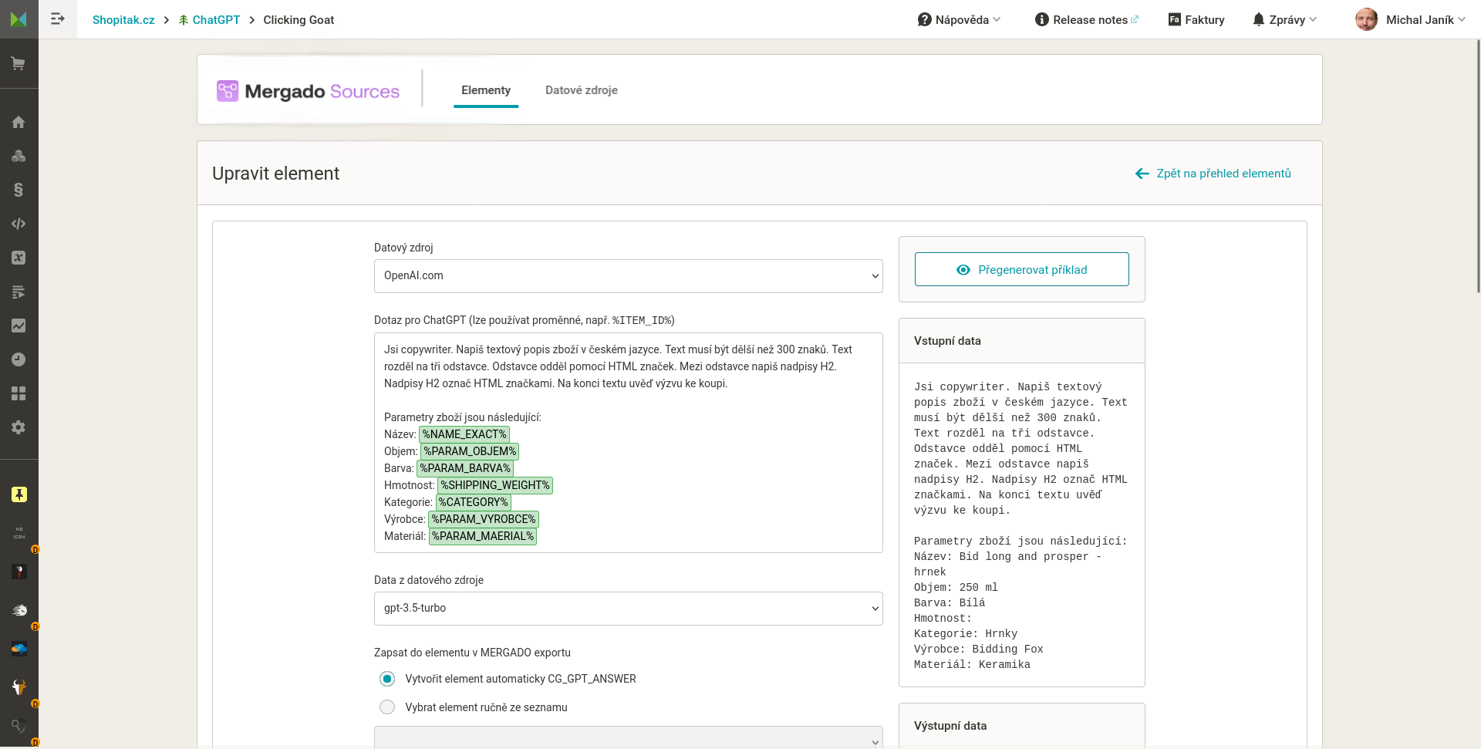Click the notification bell icon
This screenshot has width=1481, height=749.
1259,19
